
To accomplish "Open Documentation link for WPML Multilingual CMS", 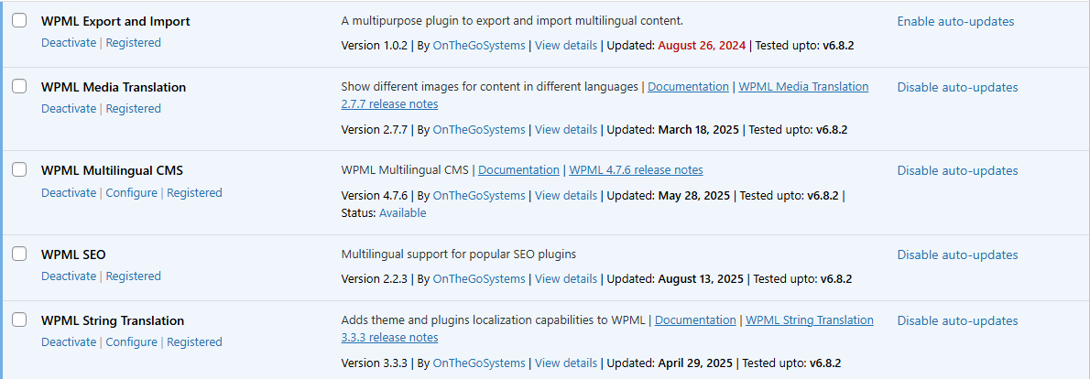I will [518, 169].
